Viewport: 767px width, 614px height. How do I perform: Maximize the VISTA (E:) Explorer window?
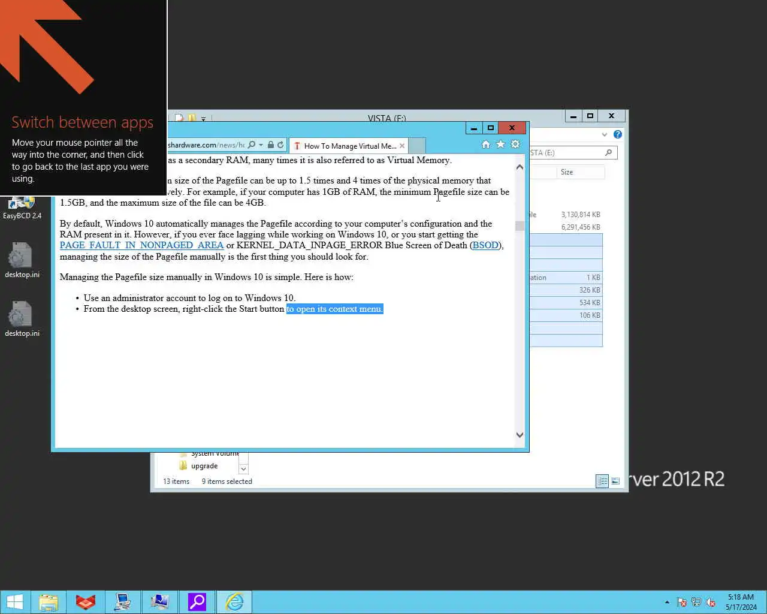590,116
